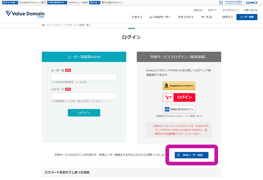Focus the パスワード input field
This screenshot has height=180, width=263.
coord(84,96)
